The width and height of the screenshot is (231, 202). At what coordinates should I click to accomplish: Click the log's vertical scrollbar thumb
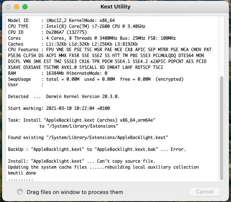[x=222, y=128]
